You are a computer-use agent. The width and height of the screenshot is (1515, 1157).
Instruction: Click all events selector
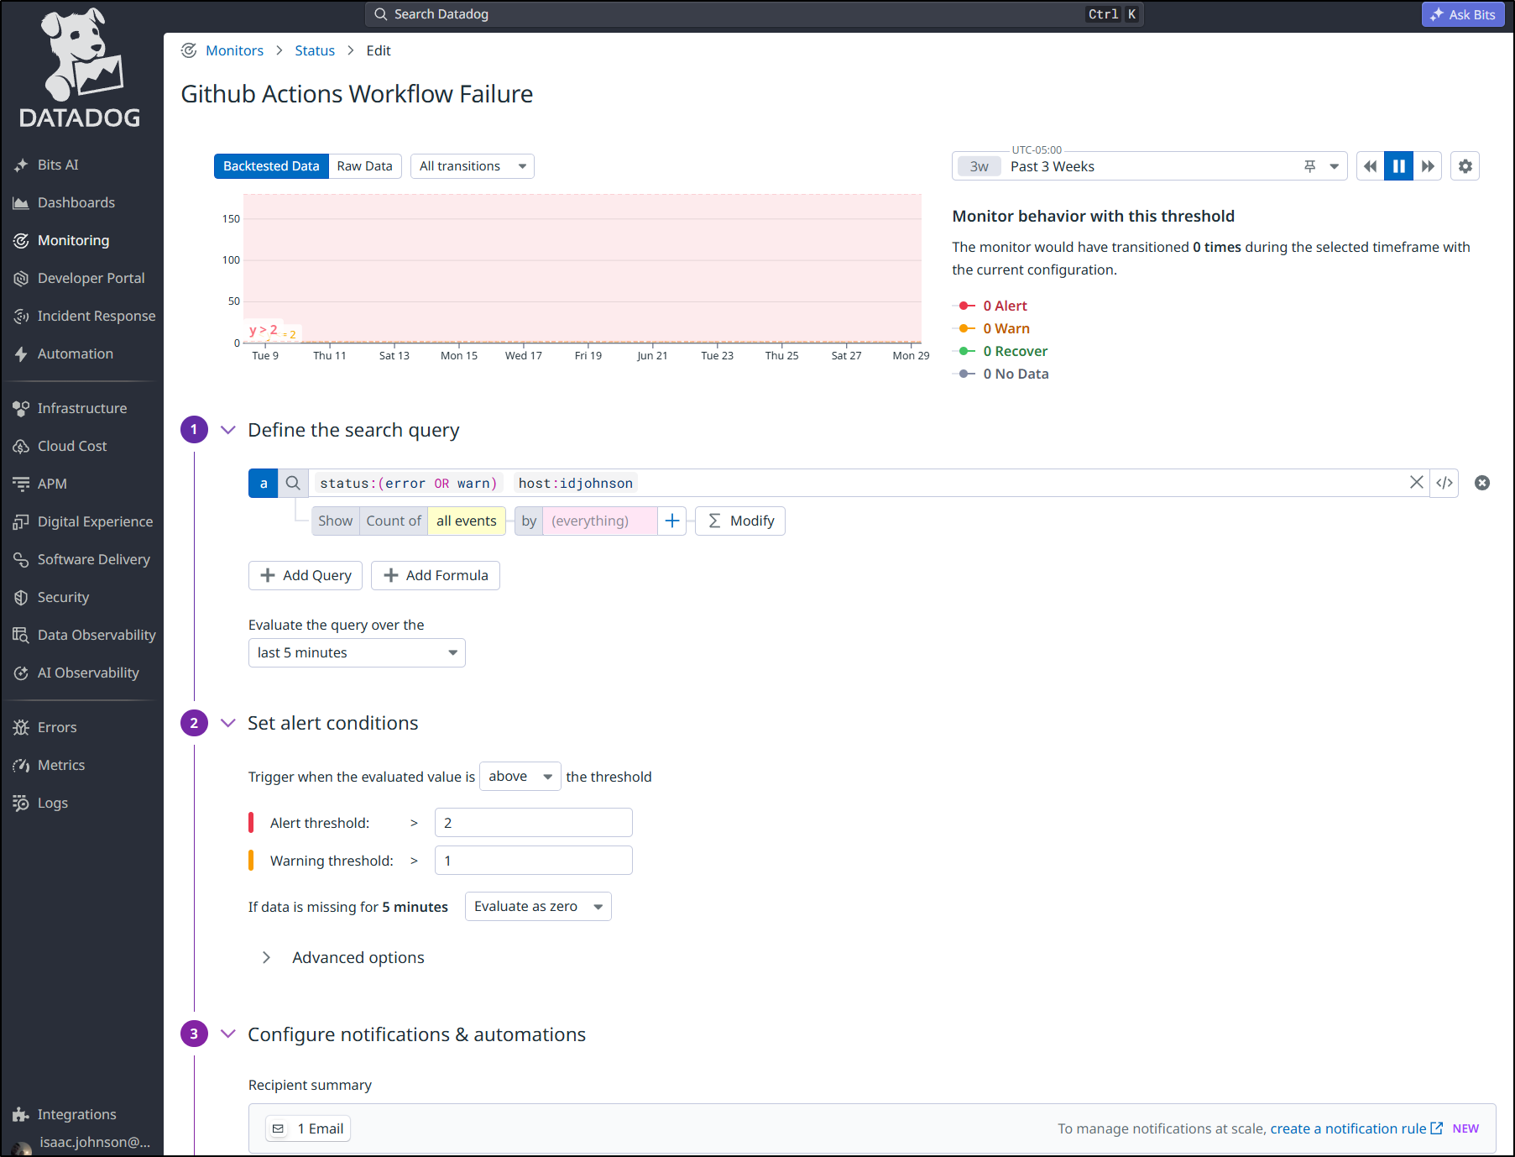(467, 521)
